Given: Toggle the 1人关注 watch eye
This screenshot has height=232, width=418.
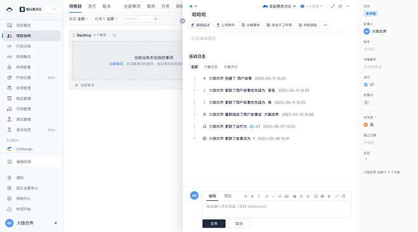Looking at the screenshot, I should coord(302,6).
